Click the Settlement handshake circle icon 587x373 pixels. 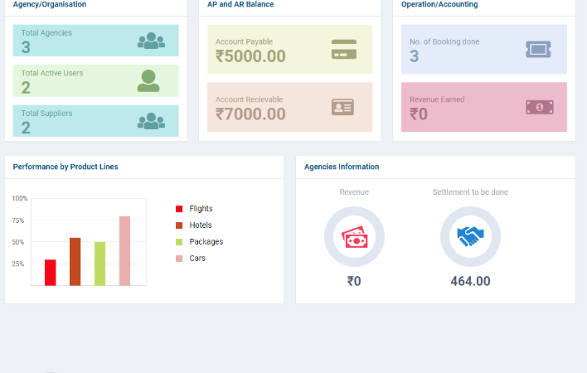[x=470, y=237]
